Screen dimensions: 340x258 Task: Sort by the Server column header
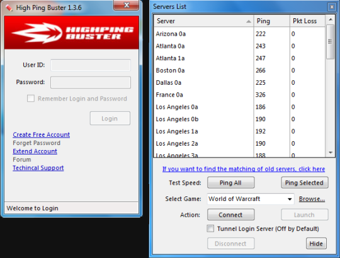click(x=203, y=21)
